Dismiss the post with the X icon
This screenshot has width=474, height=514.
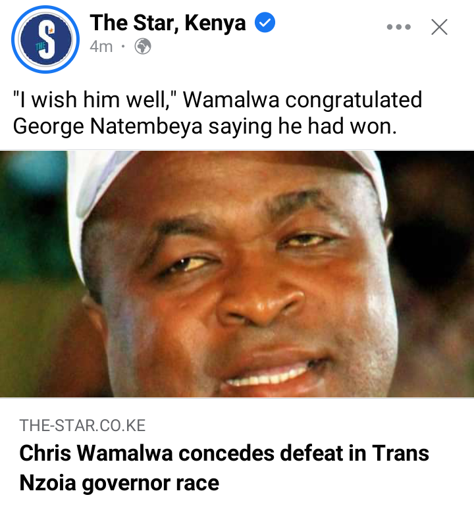[x=439, y=27]
